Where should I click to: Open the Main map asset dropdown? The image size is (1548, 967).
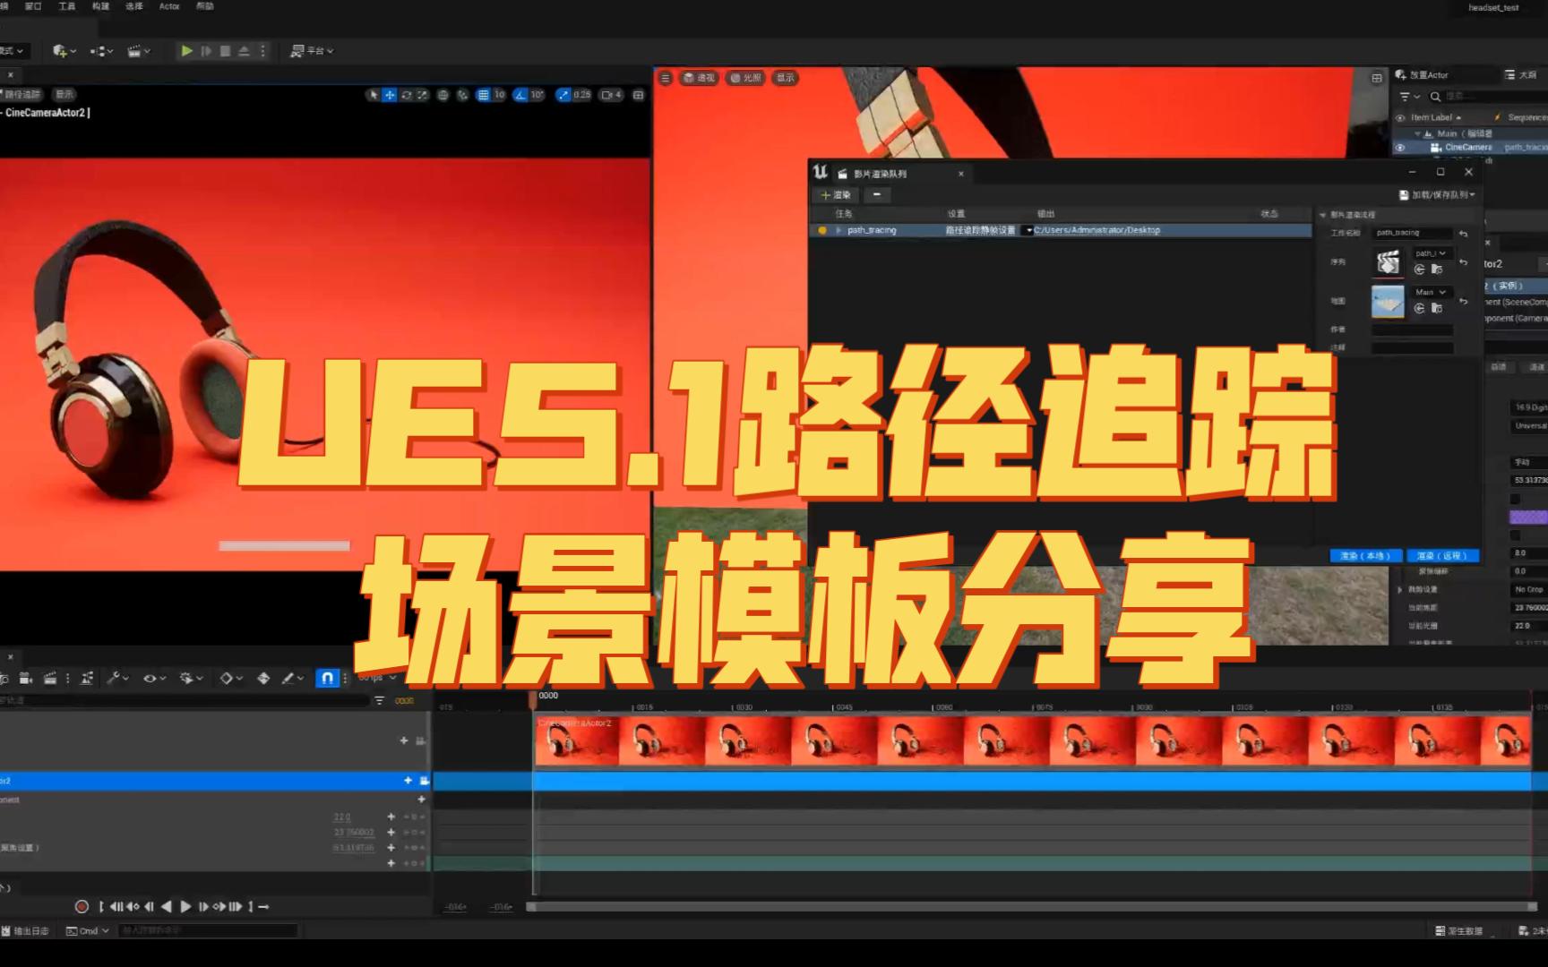(1431, 292)
